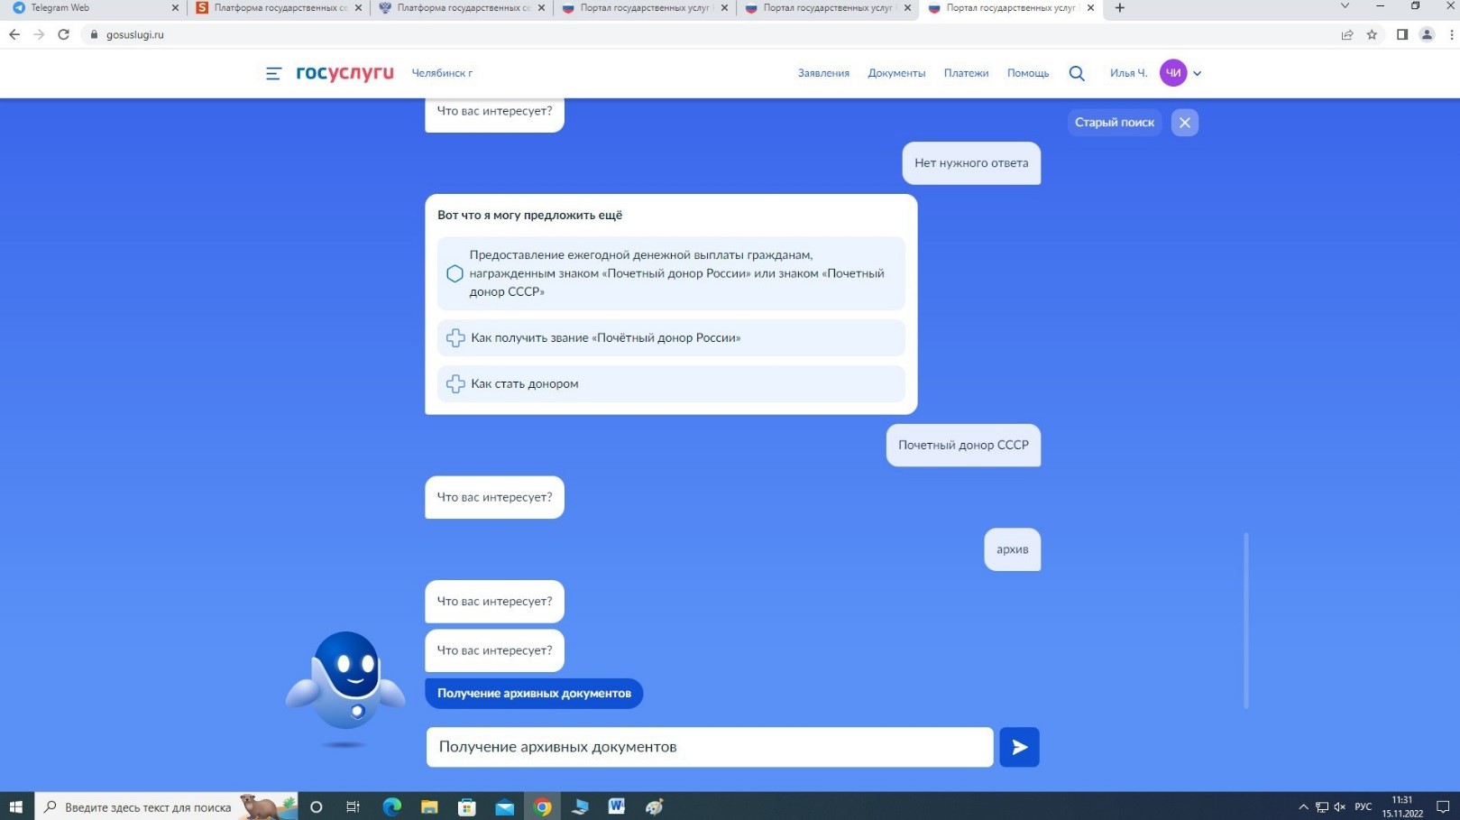Click the ЧИ profile avatar

[1172, 73]
